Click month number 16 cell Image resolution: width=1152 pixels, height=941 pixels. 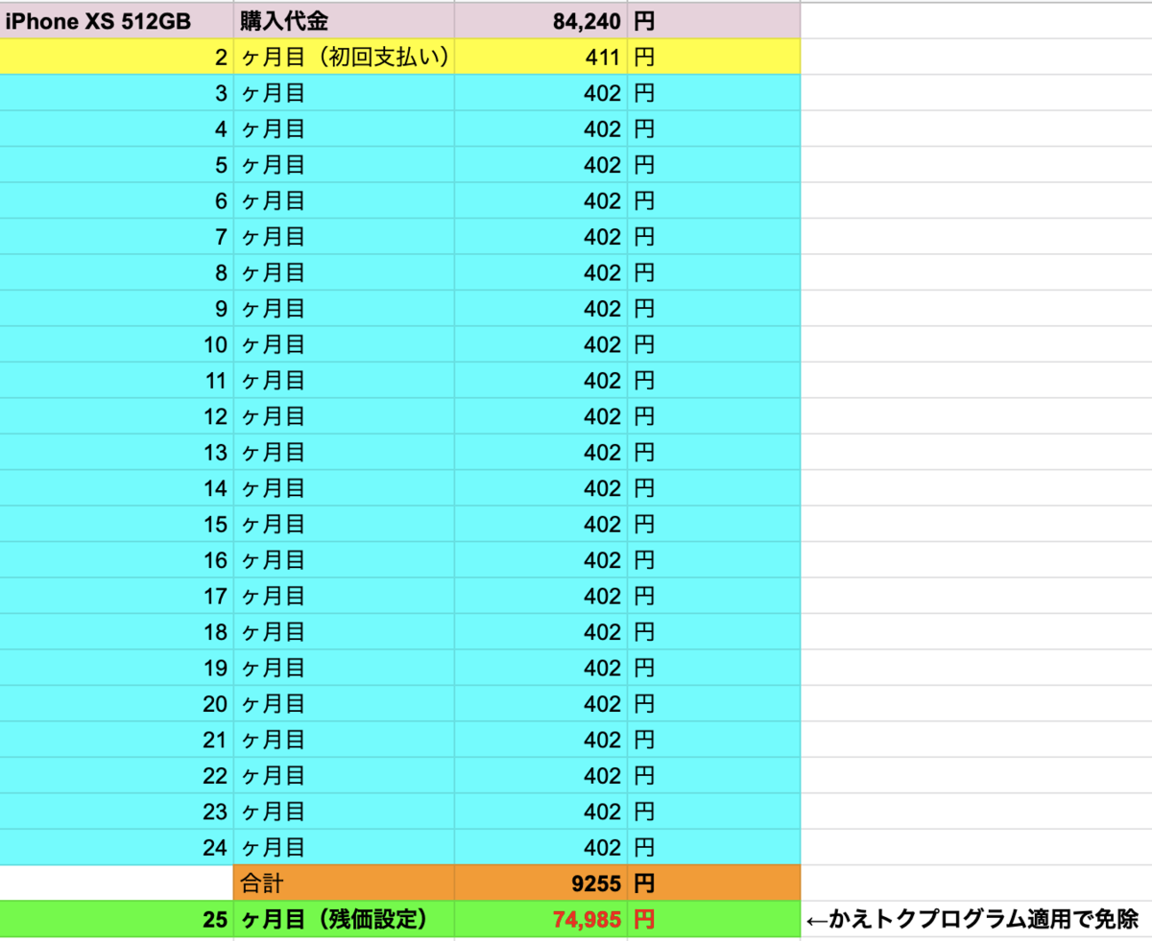116,561
